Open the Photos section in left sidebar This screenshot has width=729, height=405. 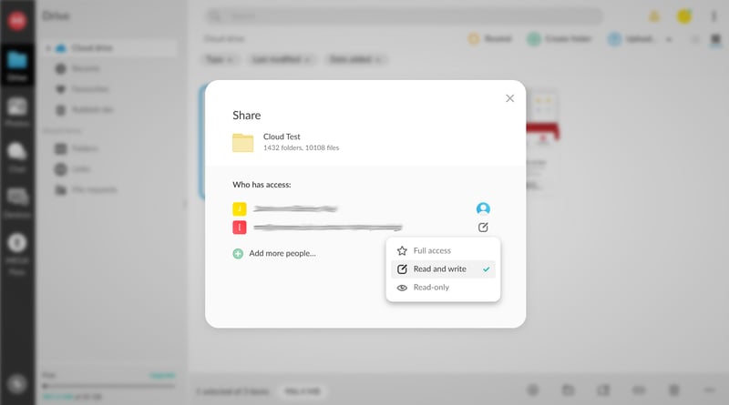[16, 110]
